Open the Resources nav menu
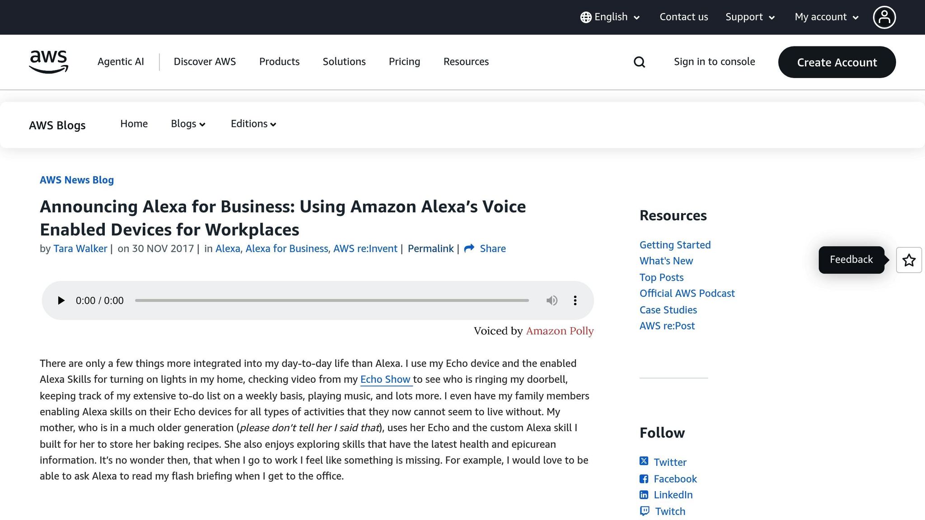The image size is (925, 520). click(466, 62)
